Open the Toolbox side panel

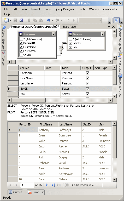[3, 59]
